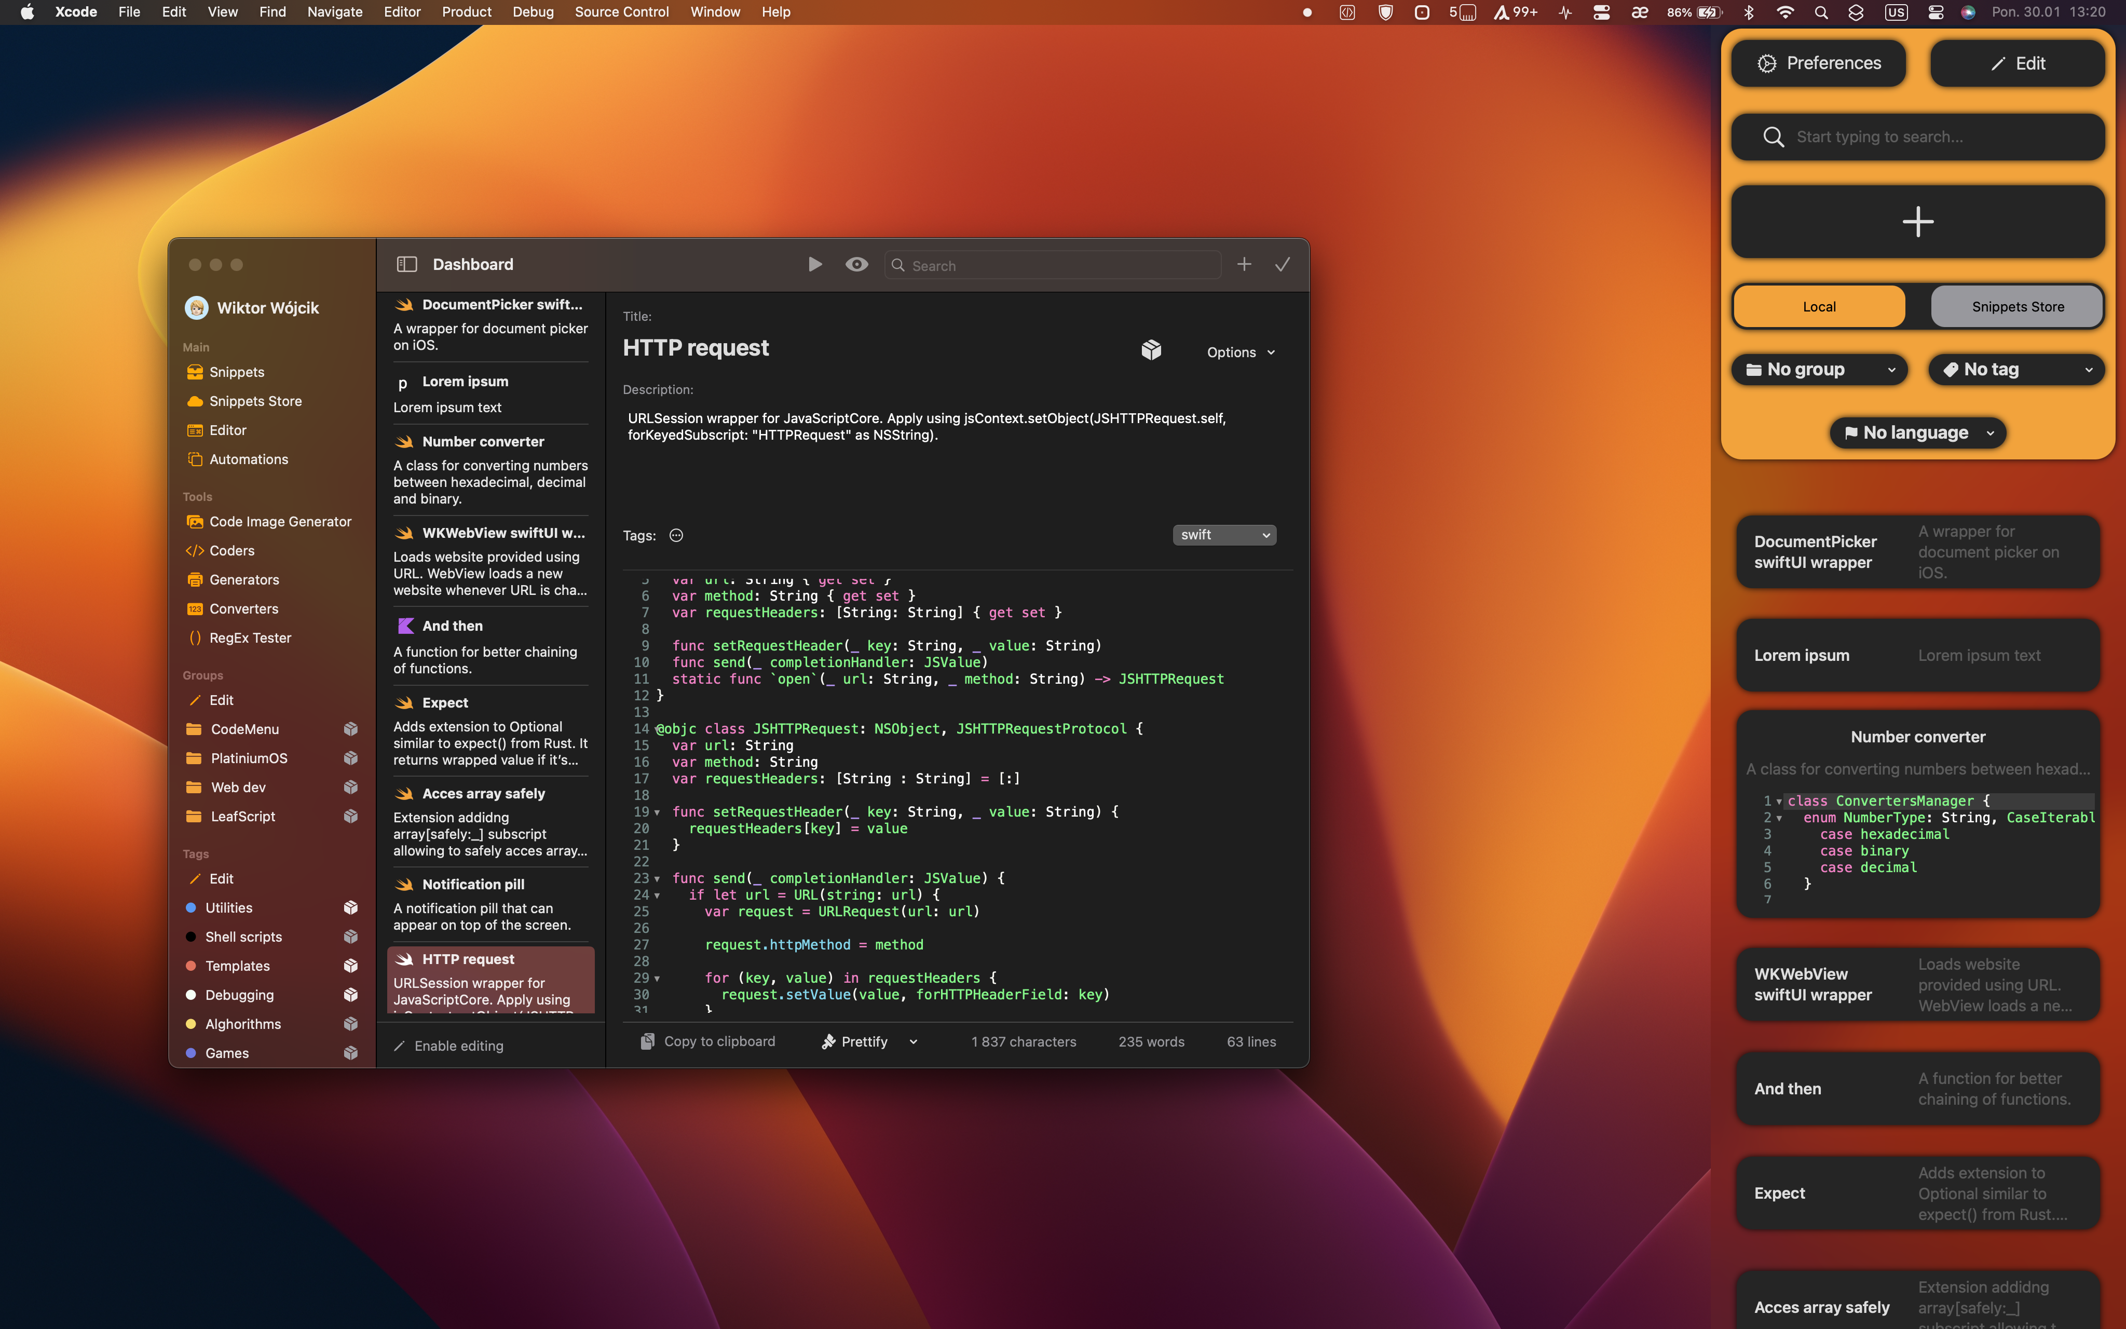Click the cube icon beside PlatiniumOS
Screen dimensions: 2126x1329
350,757
